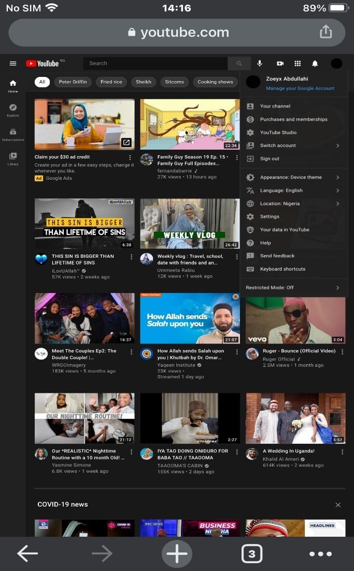Open Subscriptions in the sidebar
This screenshot has width=354, height=571.
click(x=13, y=135)
